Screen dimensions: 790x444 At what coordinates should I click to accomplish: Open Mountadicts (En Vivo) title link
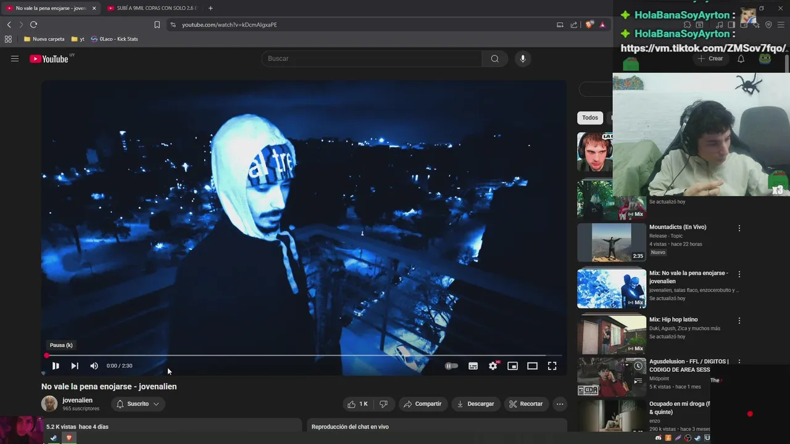[678, 227]
